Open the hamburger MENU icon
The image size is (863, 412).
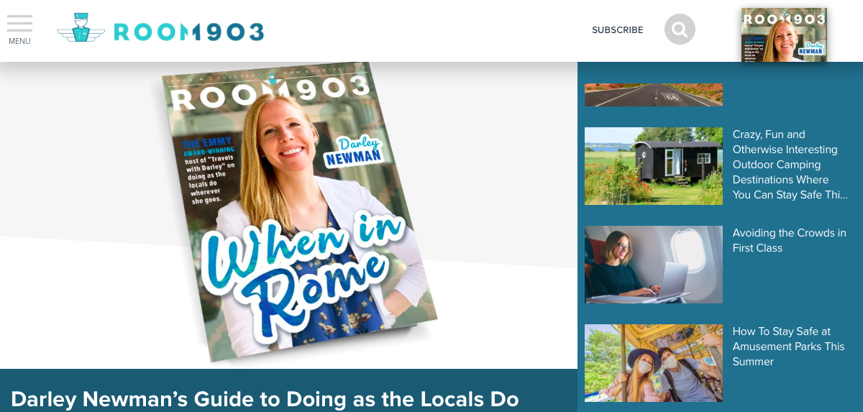coord(19,23)
